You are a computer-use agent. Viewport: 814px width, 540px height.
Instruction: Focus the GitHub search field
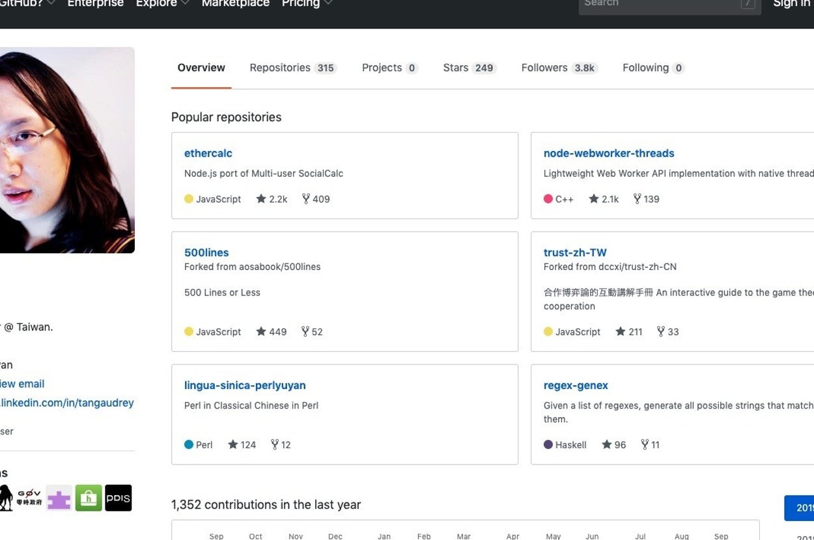tap(669, 4)
